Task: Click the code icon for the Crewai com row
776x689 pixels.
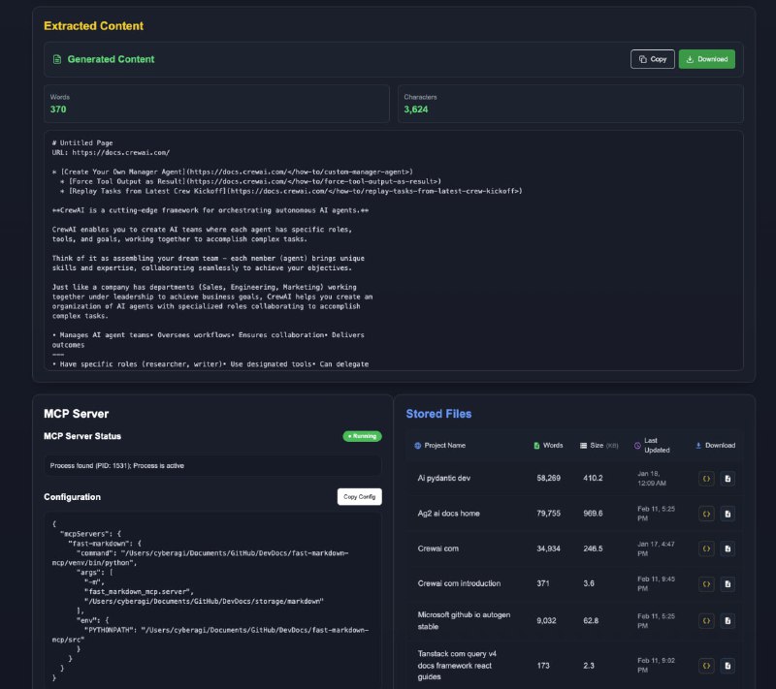Action: click(706, 549)
